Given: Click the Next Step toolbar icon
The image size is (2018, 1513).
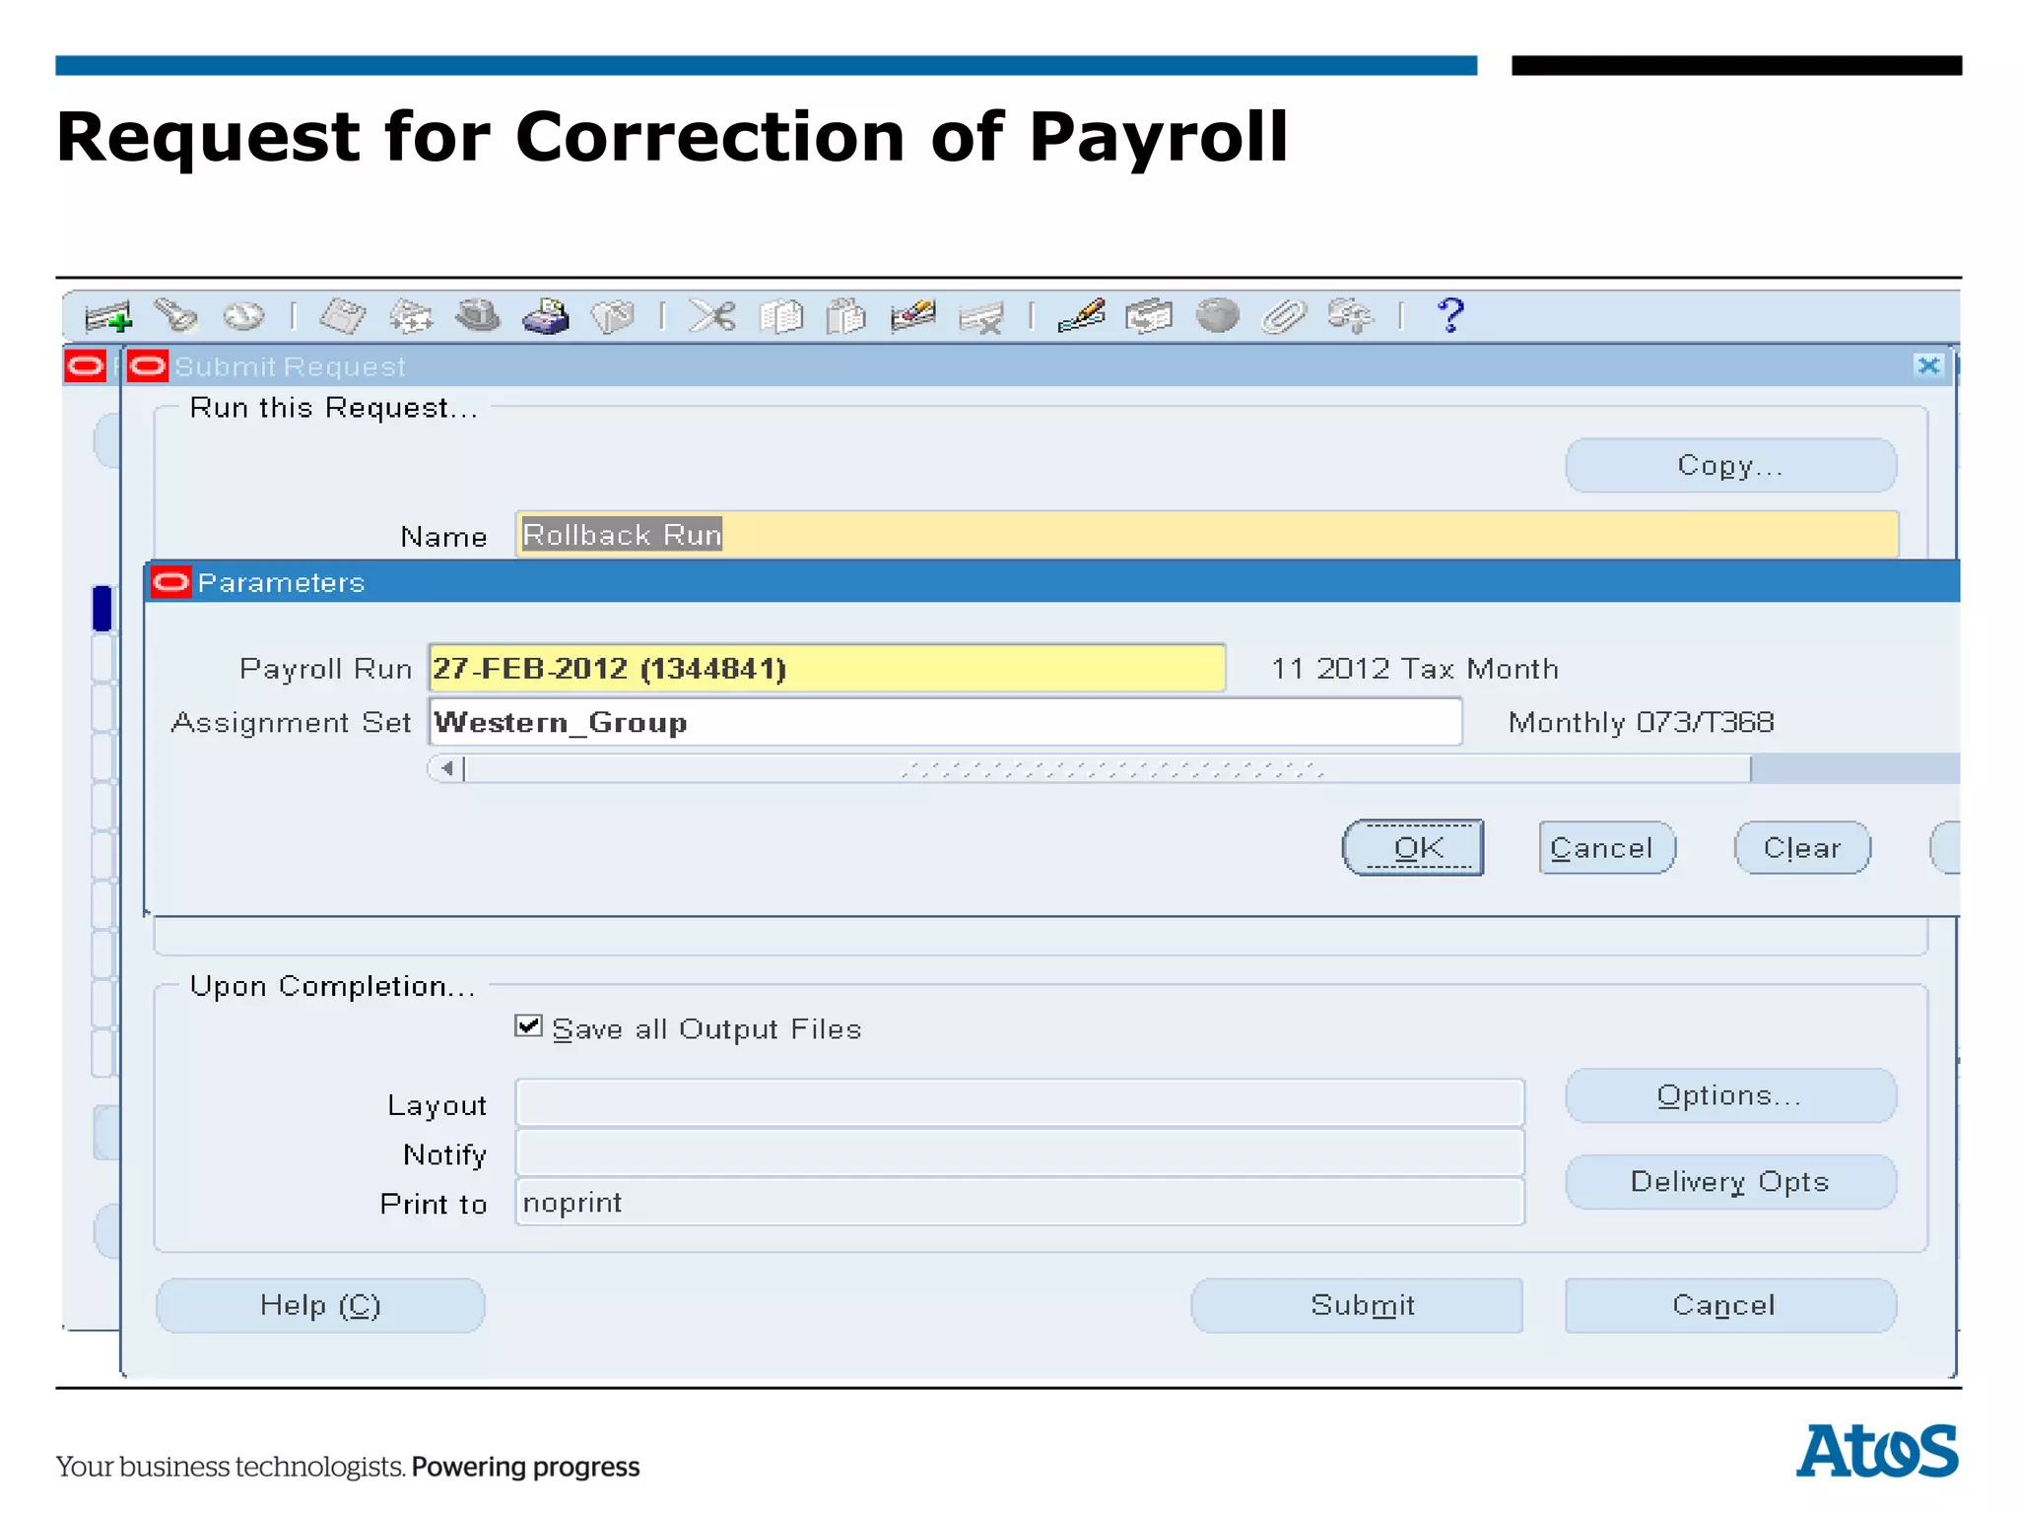Looking at the screenshot, I should click(410, 316).
